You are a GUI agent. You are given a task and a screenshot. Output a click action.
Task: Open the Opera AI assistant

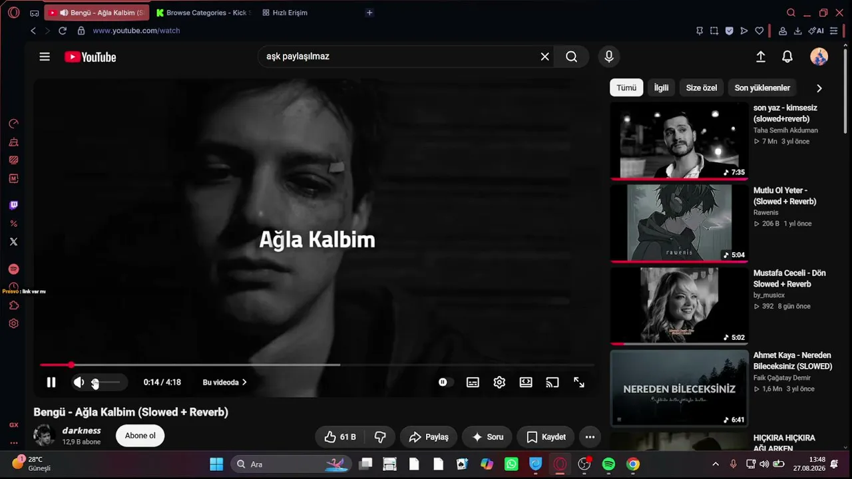(x=816, y=31)
